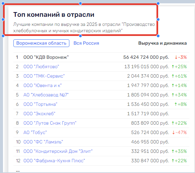Image resolution: width=195 pixels, height=173 pixels.
Task: Open company ООО "ТМК-Сервис"
Action: [44, 76]
